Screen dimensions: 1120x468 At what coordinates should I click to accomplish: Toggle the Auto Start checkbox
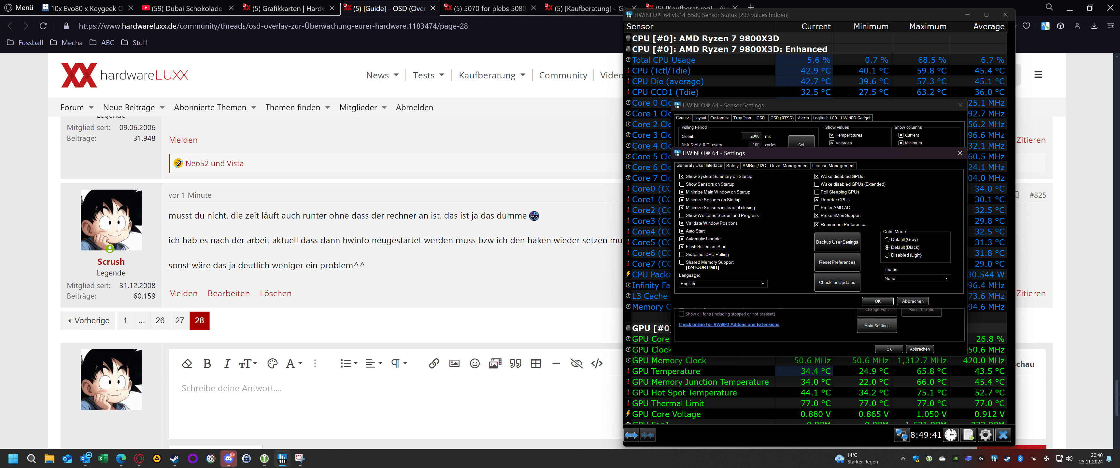(x=681, y=231)
